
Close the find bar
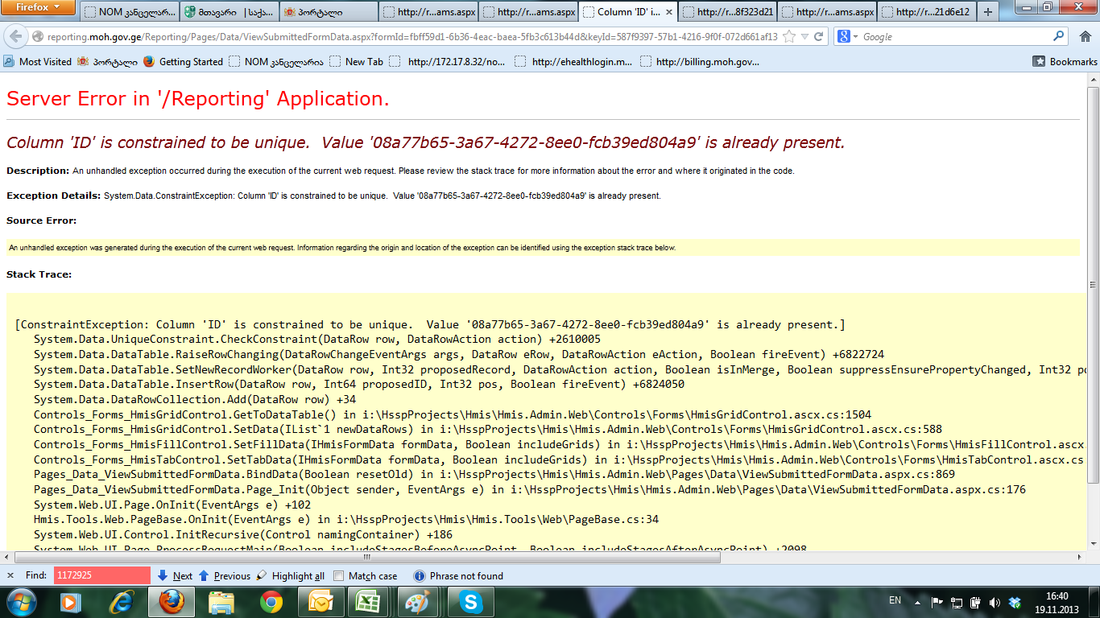click(x=10, y=575)
